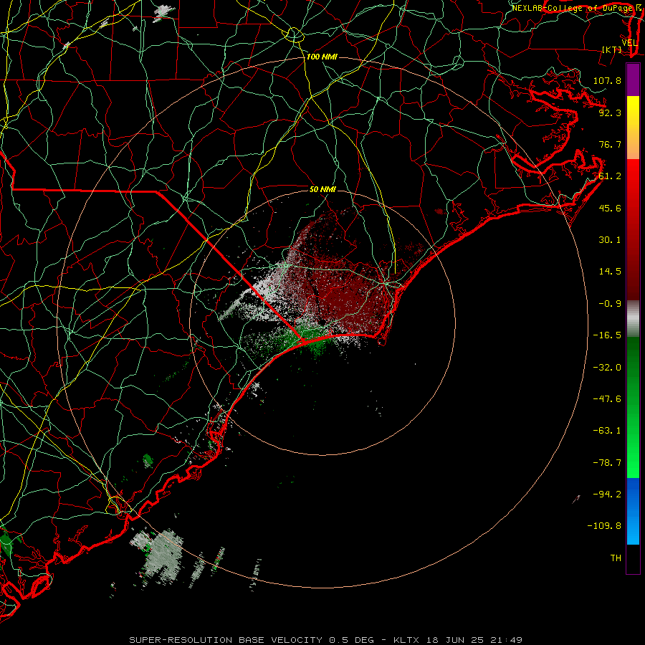Pick the purple segment of the velocity color bar
Image resolution: width=645 pixels, height=645 pixels.
click(x=633, y=80)
